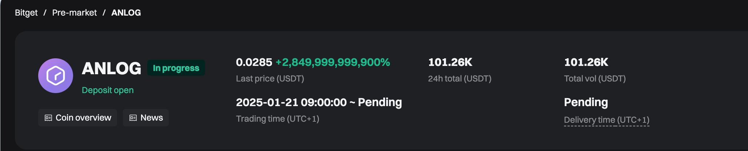Click the Delivery time (UTC+1) underlined label
This screenshot has height=151, width=748.
tap(607, 120)
